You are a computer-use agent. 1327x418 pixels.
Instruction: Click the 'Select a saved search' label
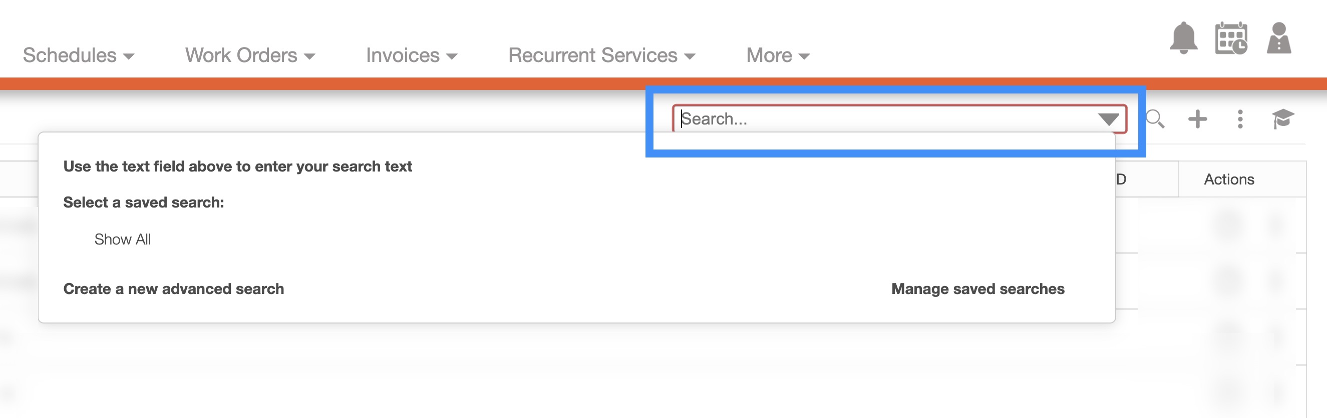click(x=144, y=202)
